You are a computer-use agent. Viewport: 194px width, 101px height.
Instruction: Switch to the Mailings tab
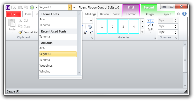91,14
